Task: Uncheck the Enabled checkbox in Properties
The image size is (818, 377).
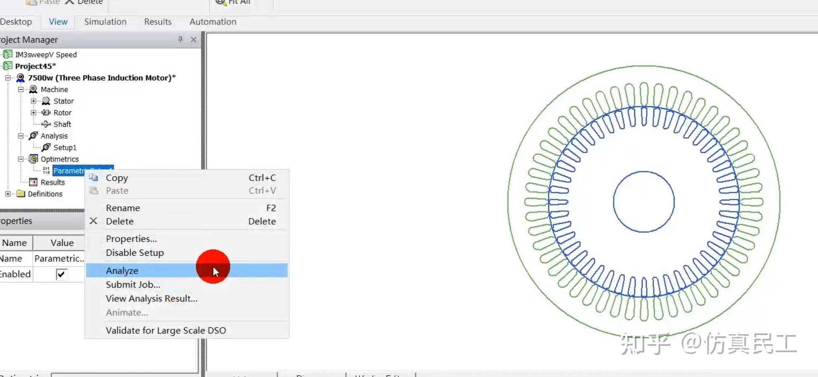Action: tap(61, 274)
